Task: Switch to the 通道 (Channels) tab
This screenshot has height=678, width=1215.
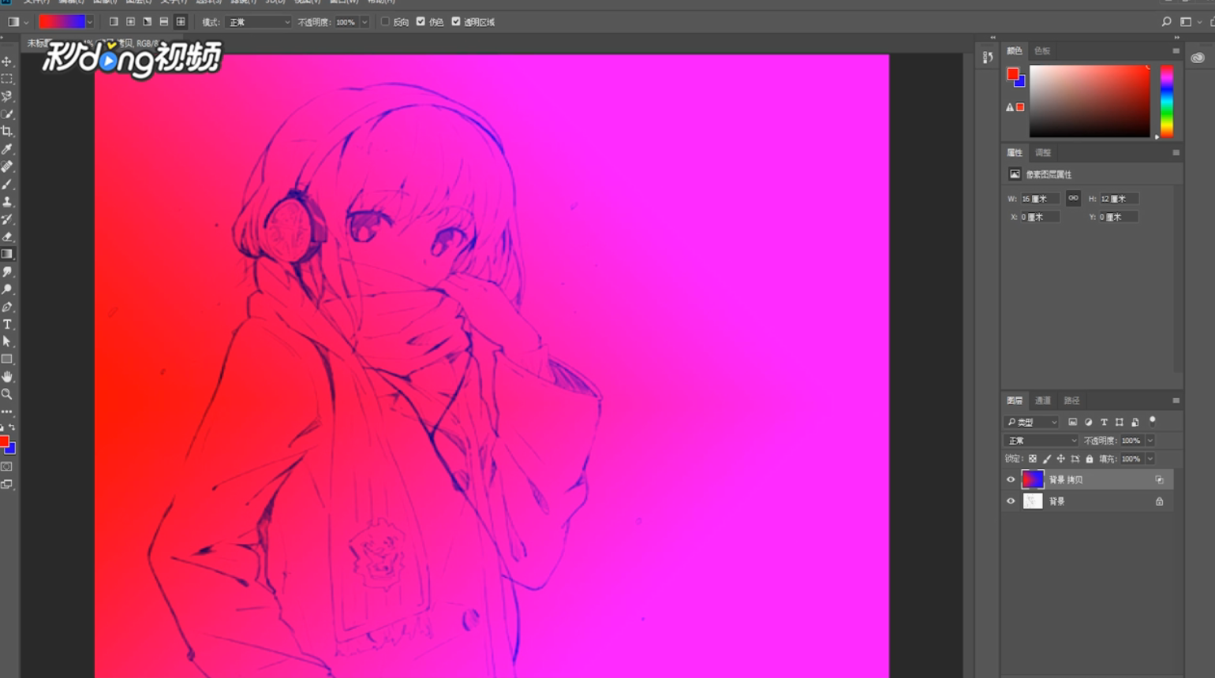Action: point(1043,400)
